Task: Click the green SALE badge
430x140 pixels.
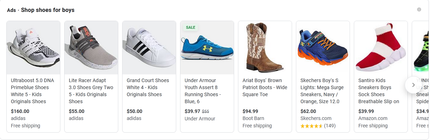Action: point(191,27)
